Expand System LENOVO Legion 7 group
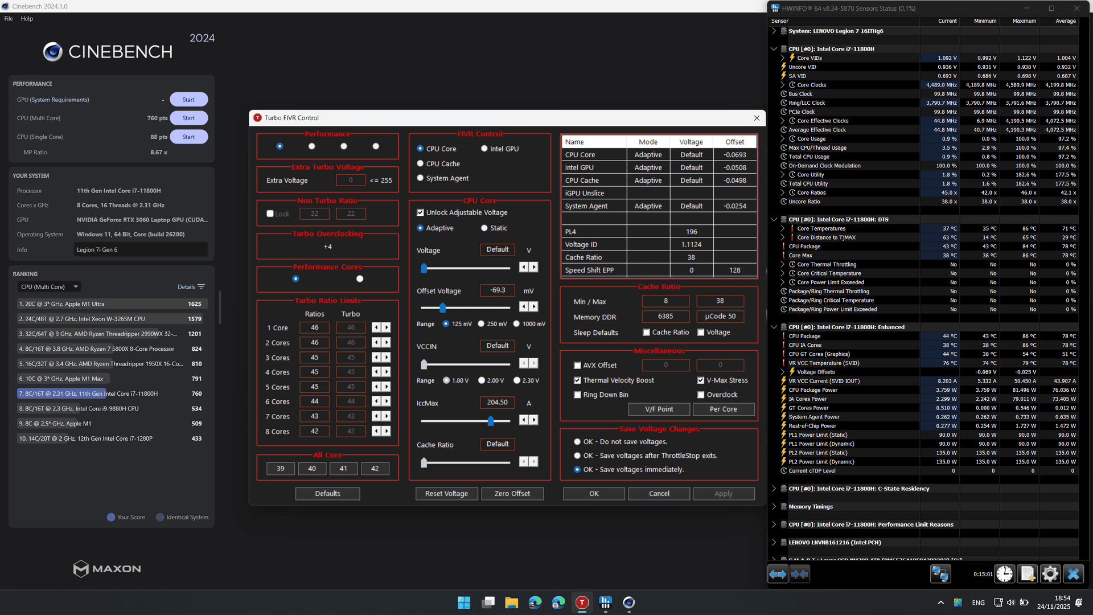The height and width of the screenshot is (615, 1093). [774, 31]
